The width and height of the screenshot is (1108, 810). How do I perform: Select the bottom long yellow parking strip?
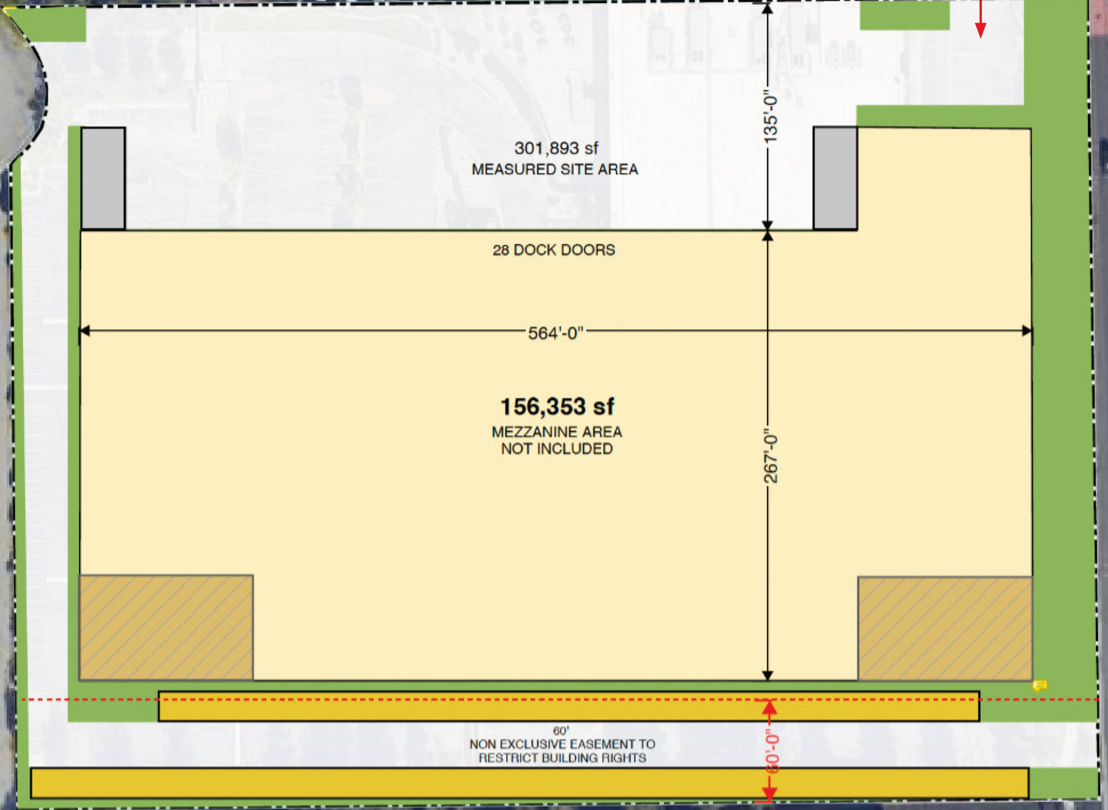(529, 783)
